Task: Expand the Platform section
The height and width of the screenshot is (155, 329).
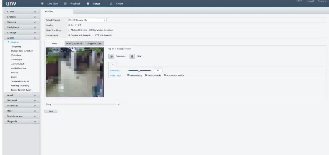Action: click(21, 105)
